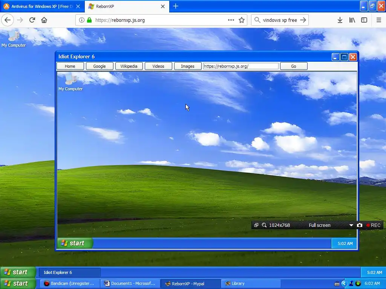Select RebornXP - Mypal taskbar item
Image resolution: width=386 pixels, height=289 pixels.
point(190,283)
